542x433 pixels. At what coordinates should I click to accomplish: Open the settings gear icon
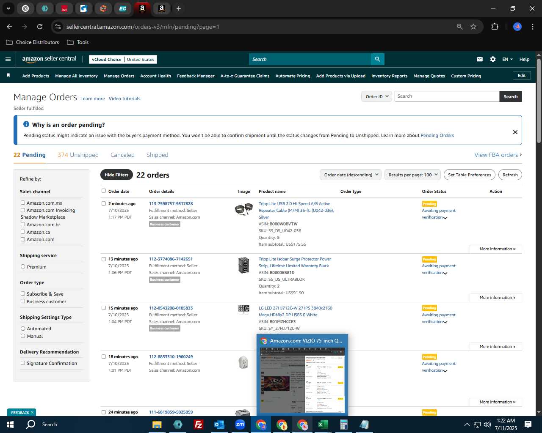(493, 59)
